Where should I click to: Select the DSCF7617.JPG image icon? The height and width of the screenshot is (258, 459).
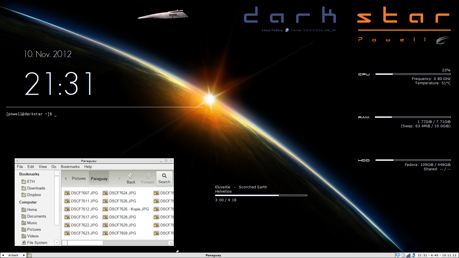(x=67, y=217)
